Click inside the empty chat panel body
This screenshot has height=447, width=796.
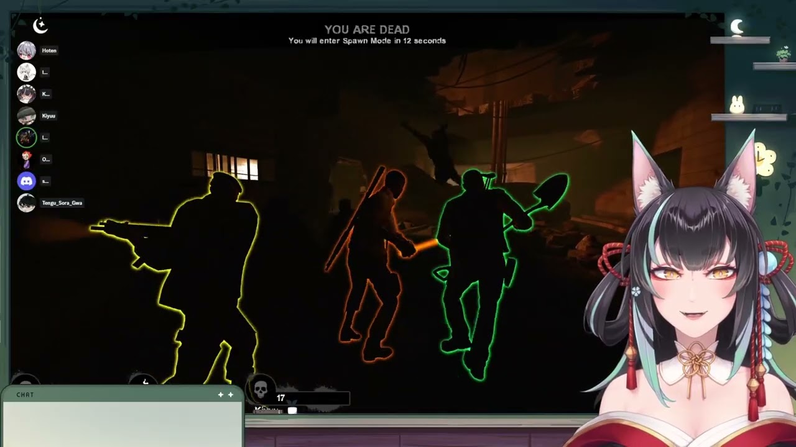(x=123, y=425)
